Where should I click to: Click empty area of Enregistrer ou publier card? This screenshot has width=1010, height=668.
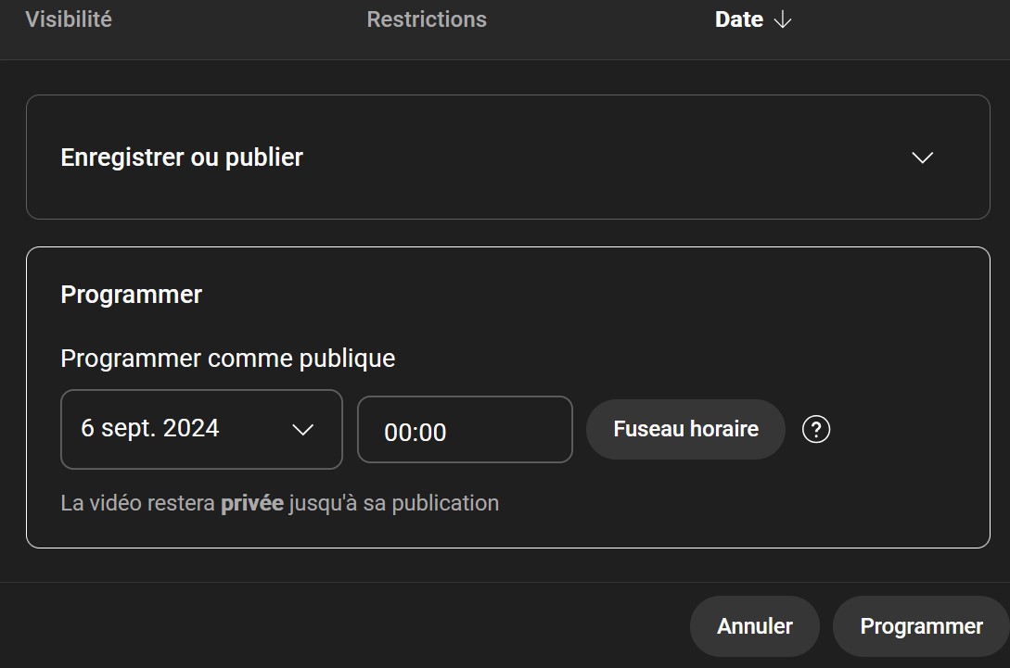[603, 158]
